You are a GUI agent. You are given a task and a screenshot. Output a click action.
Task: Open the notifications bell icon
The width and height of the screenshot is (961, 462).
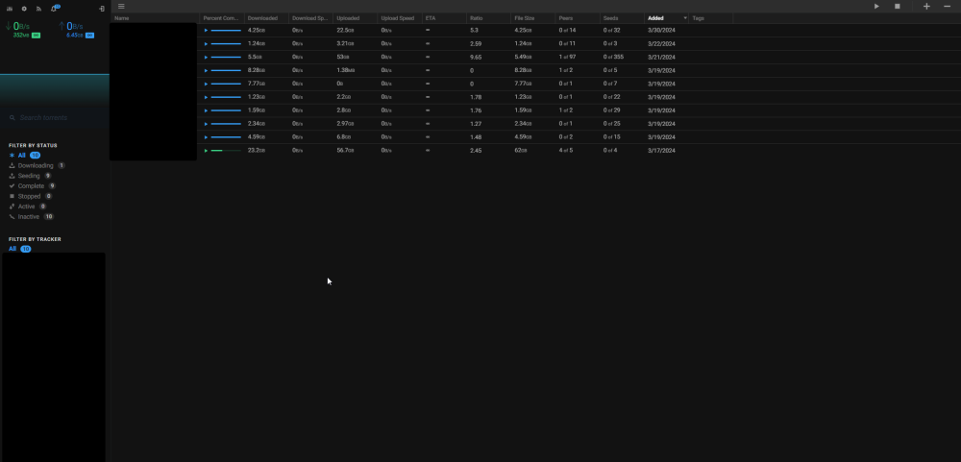coord(55,8)
